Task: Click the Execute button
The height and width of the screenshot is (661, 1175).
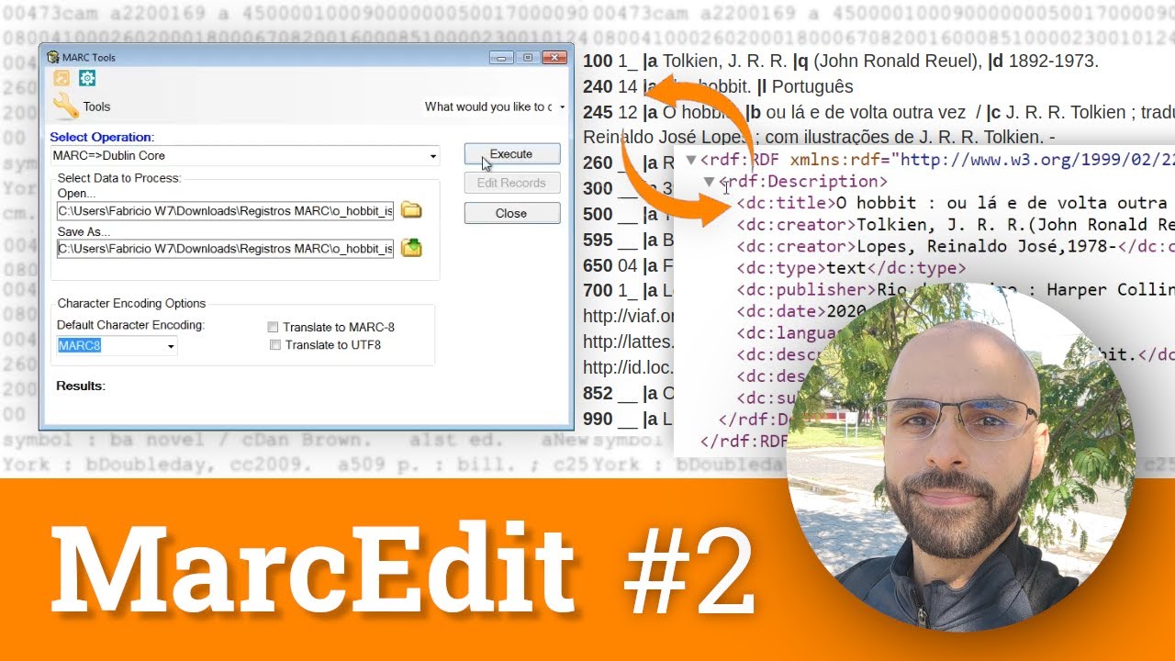Action: pyautogui.click(x=511, y=153)
